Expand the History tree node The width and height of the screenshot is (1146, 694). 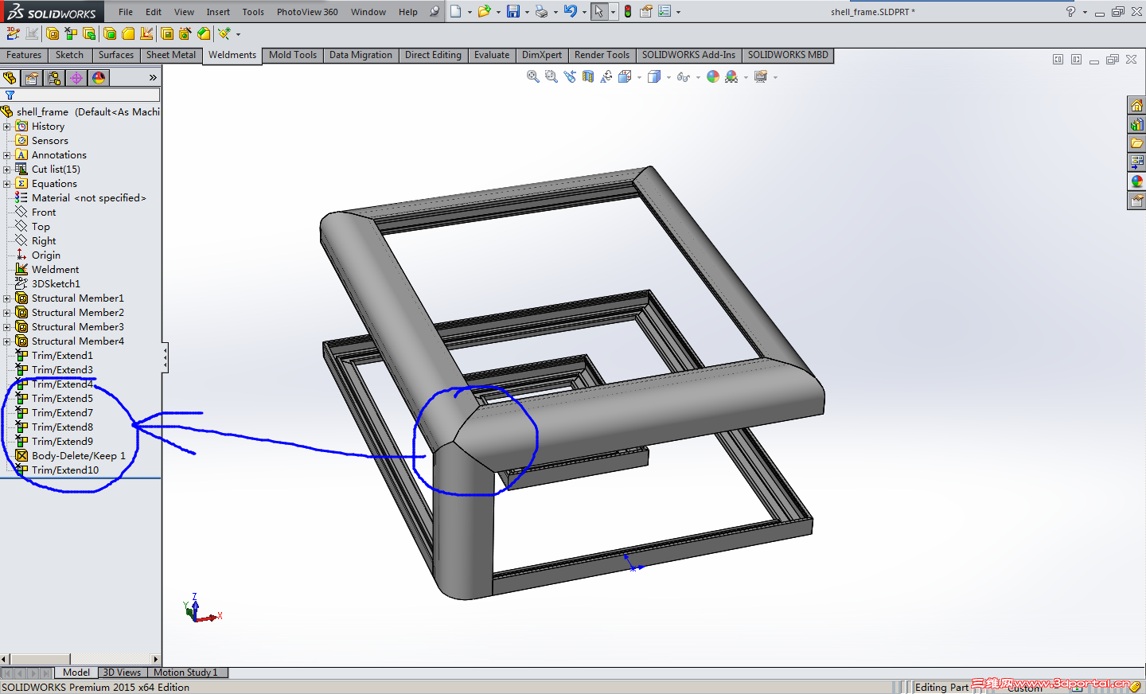click(x=7, y=127)
